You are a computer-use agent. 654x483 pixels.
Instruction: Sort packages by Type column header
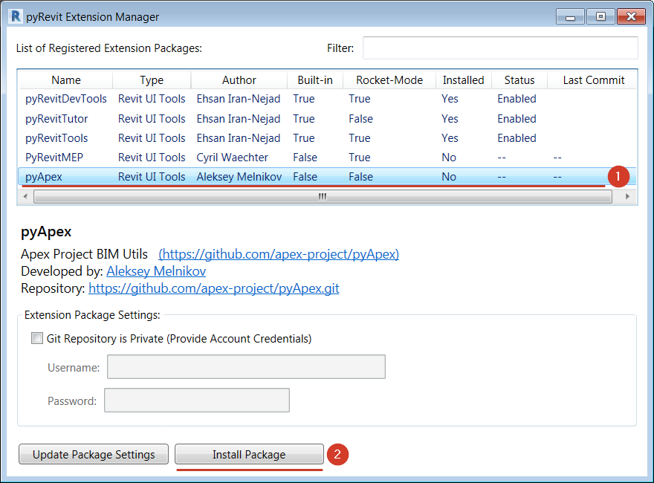point(152,80)
